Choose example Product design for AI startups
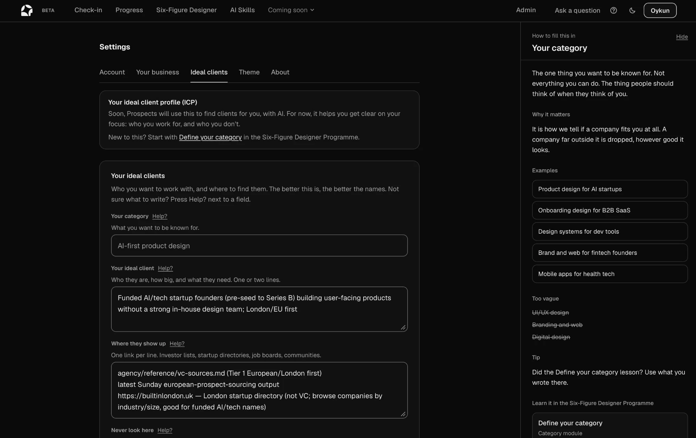 pos(610,189)
